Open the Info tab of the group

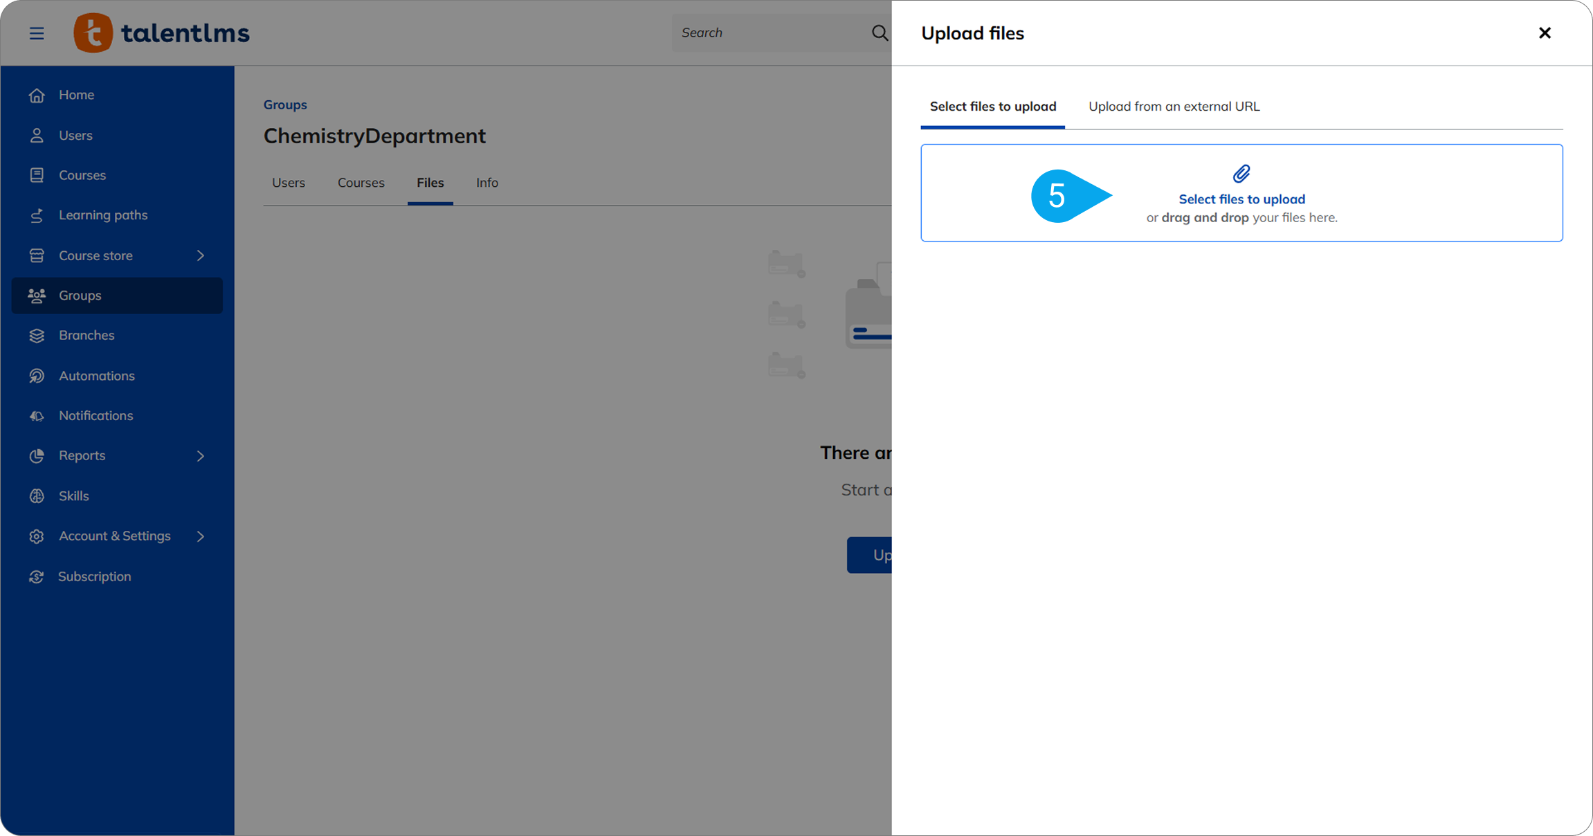(486, 183)
